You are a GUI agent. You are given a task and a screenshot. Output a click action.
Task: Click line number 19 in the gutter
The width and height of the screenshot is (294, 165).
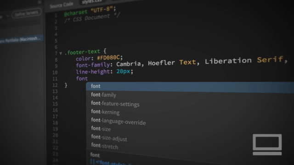pyautogui.click(x=55, y=129)
